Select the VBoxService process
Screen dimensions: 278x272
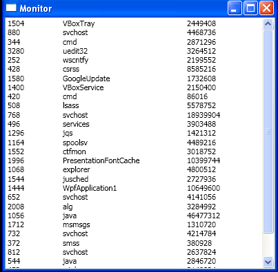(x=135, y=87)
